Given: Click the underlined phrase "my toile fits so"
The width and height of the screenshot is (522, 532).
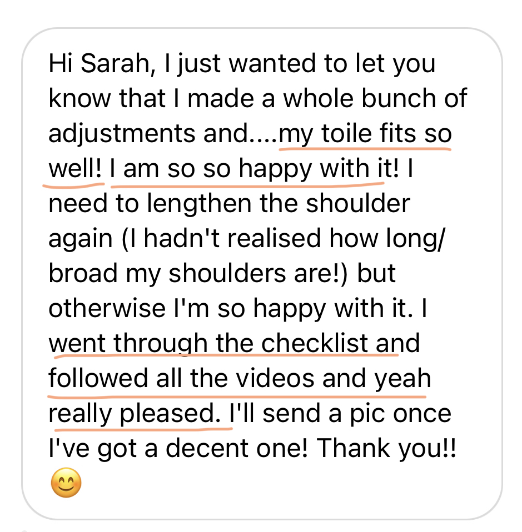Looking at the screenshot, I should [x=365, y=134].
